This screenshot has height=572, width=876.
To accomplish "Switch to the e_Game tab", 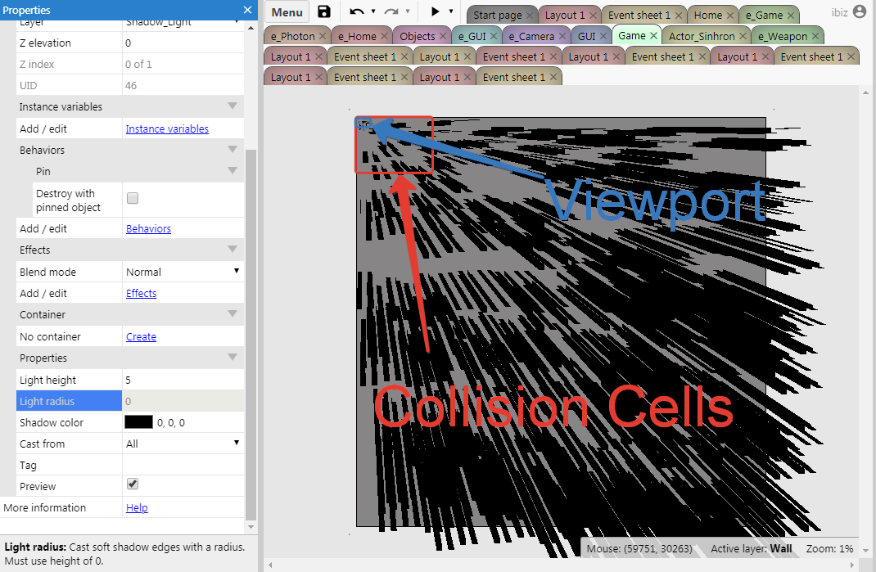I will (764, 16).
